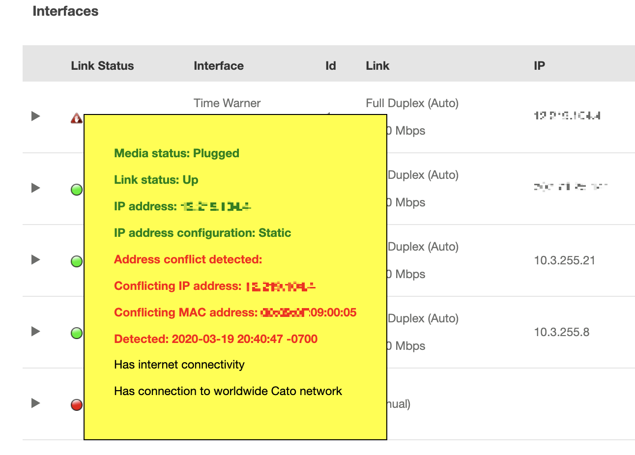Image resolution: width=635 pixels, height=455 pixels.
Task: Click the 10.3.255.21 IP address cell
Action: [x=564, y=260]
